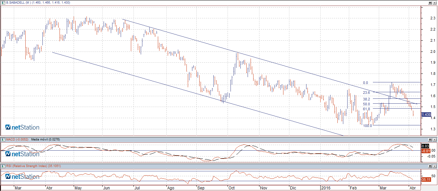Click the B.SABADELL chart panel icon
Viewport: 438px width, 191px height.
click(3, 3)
